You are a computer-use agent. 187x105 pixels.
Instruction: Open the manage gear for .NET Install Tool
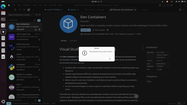coord(39,40)
